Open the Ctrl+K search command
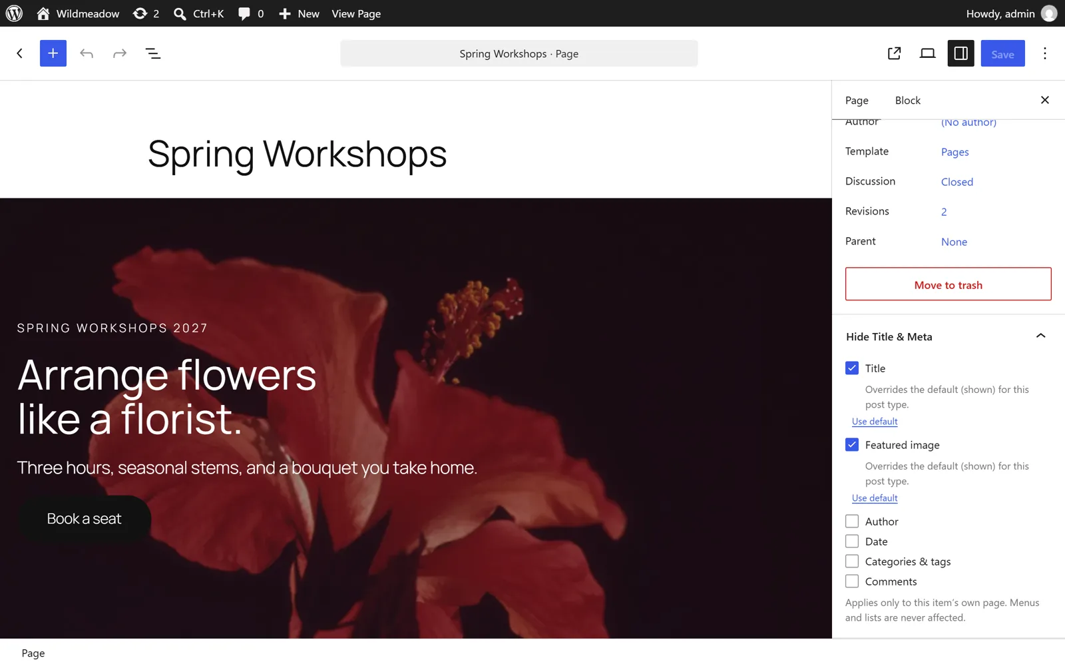1065x666 pixels. [x=198, y=13]
